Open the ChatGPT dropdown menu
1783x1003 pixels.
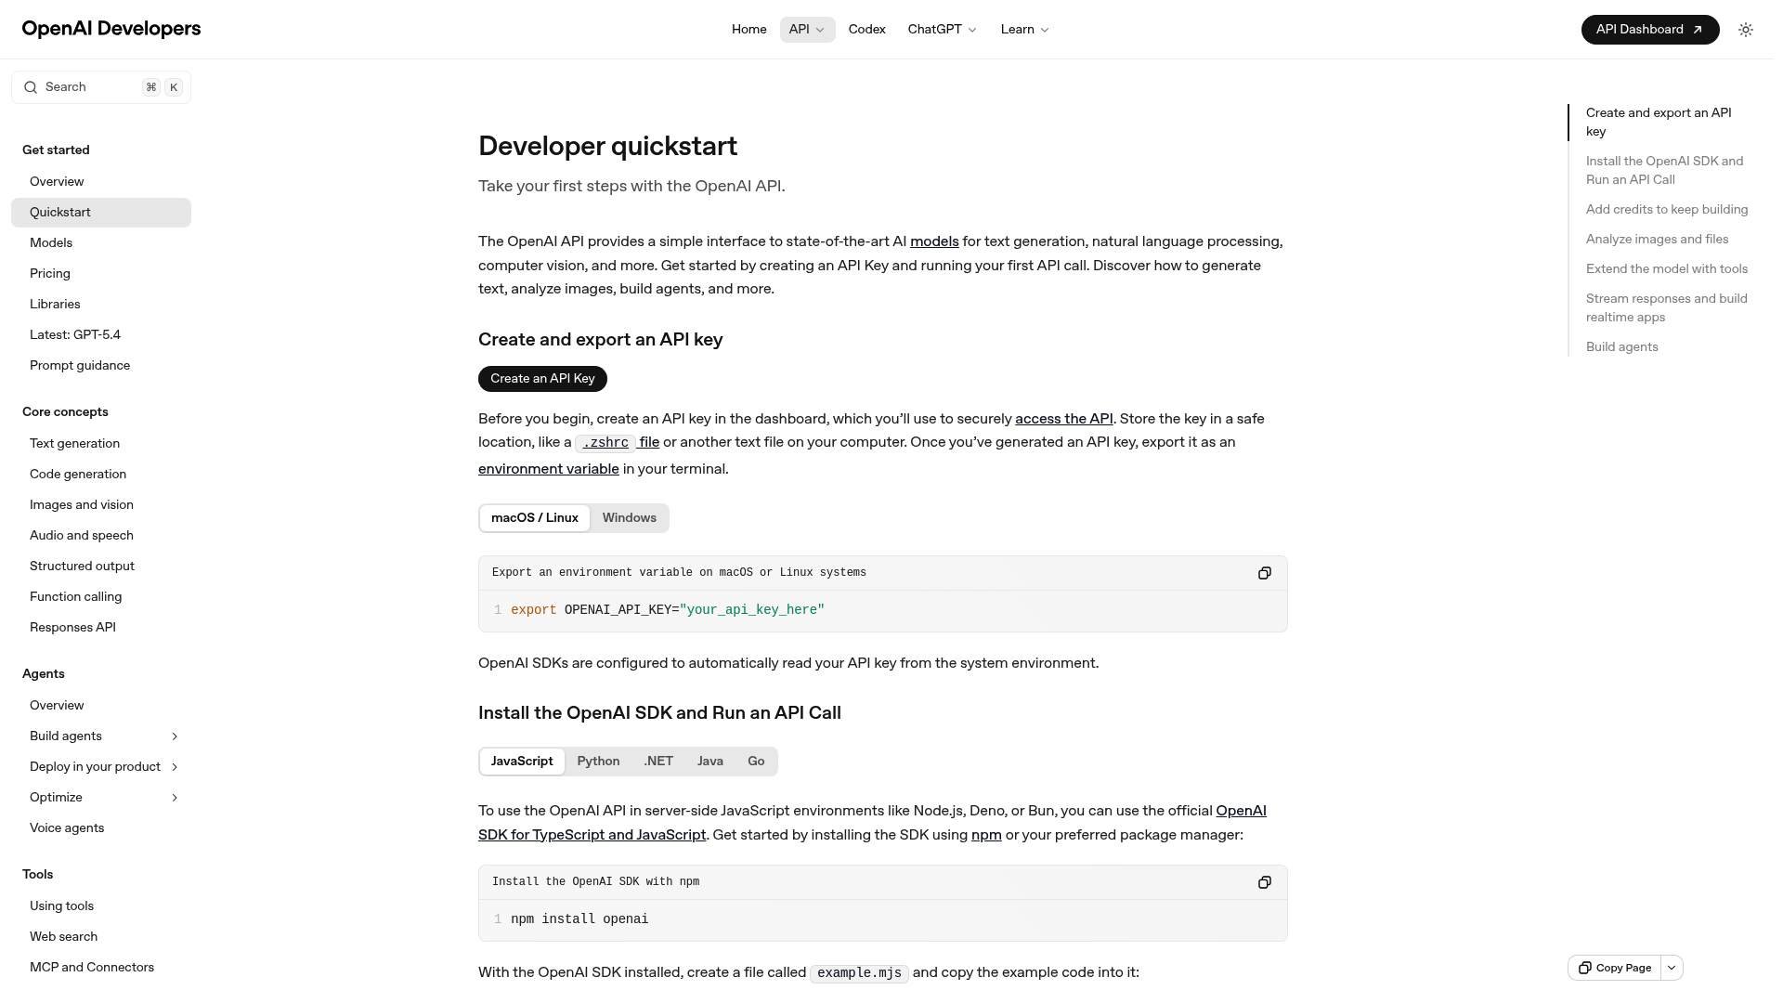pyautogui.click(x=941, y=29)
